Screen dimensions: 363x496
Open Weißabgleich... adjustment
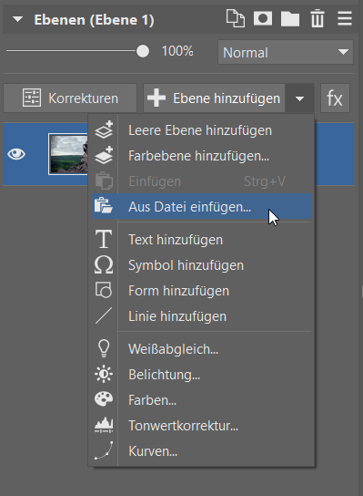(201, 349)
